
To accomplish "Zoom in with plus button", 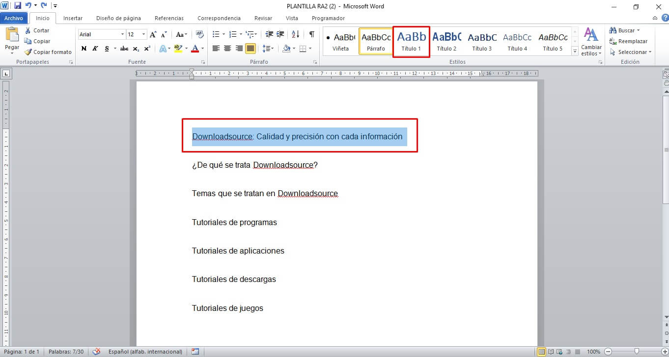I will (665, 352).
